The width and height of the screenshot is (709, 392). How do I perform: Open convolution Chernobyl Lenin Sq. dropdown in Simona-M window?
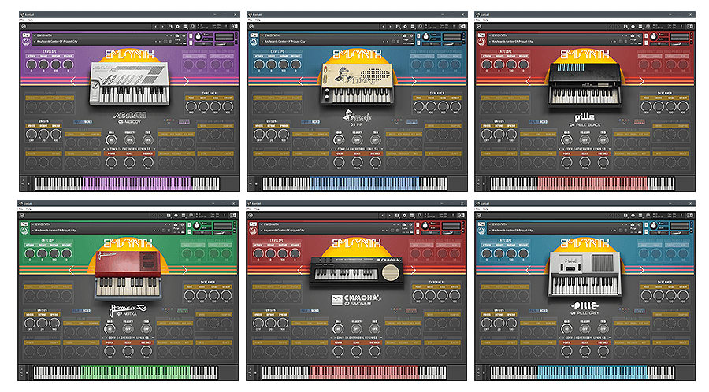tap(356, 338)
